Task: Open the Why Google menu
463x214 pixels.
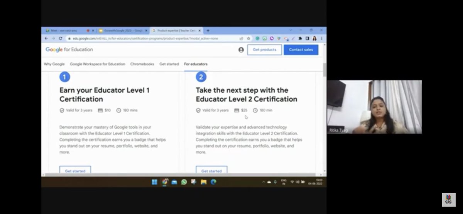Action: [54, 64]
